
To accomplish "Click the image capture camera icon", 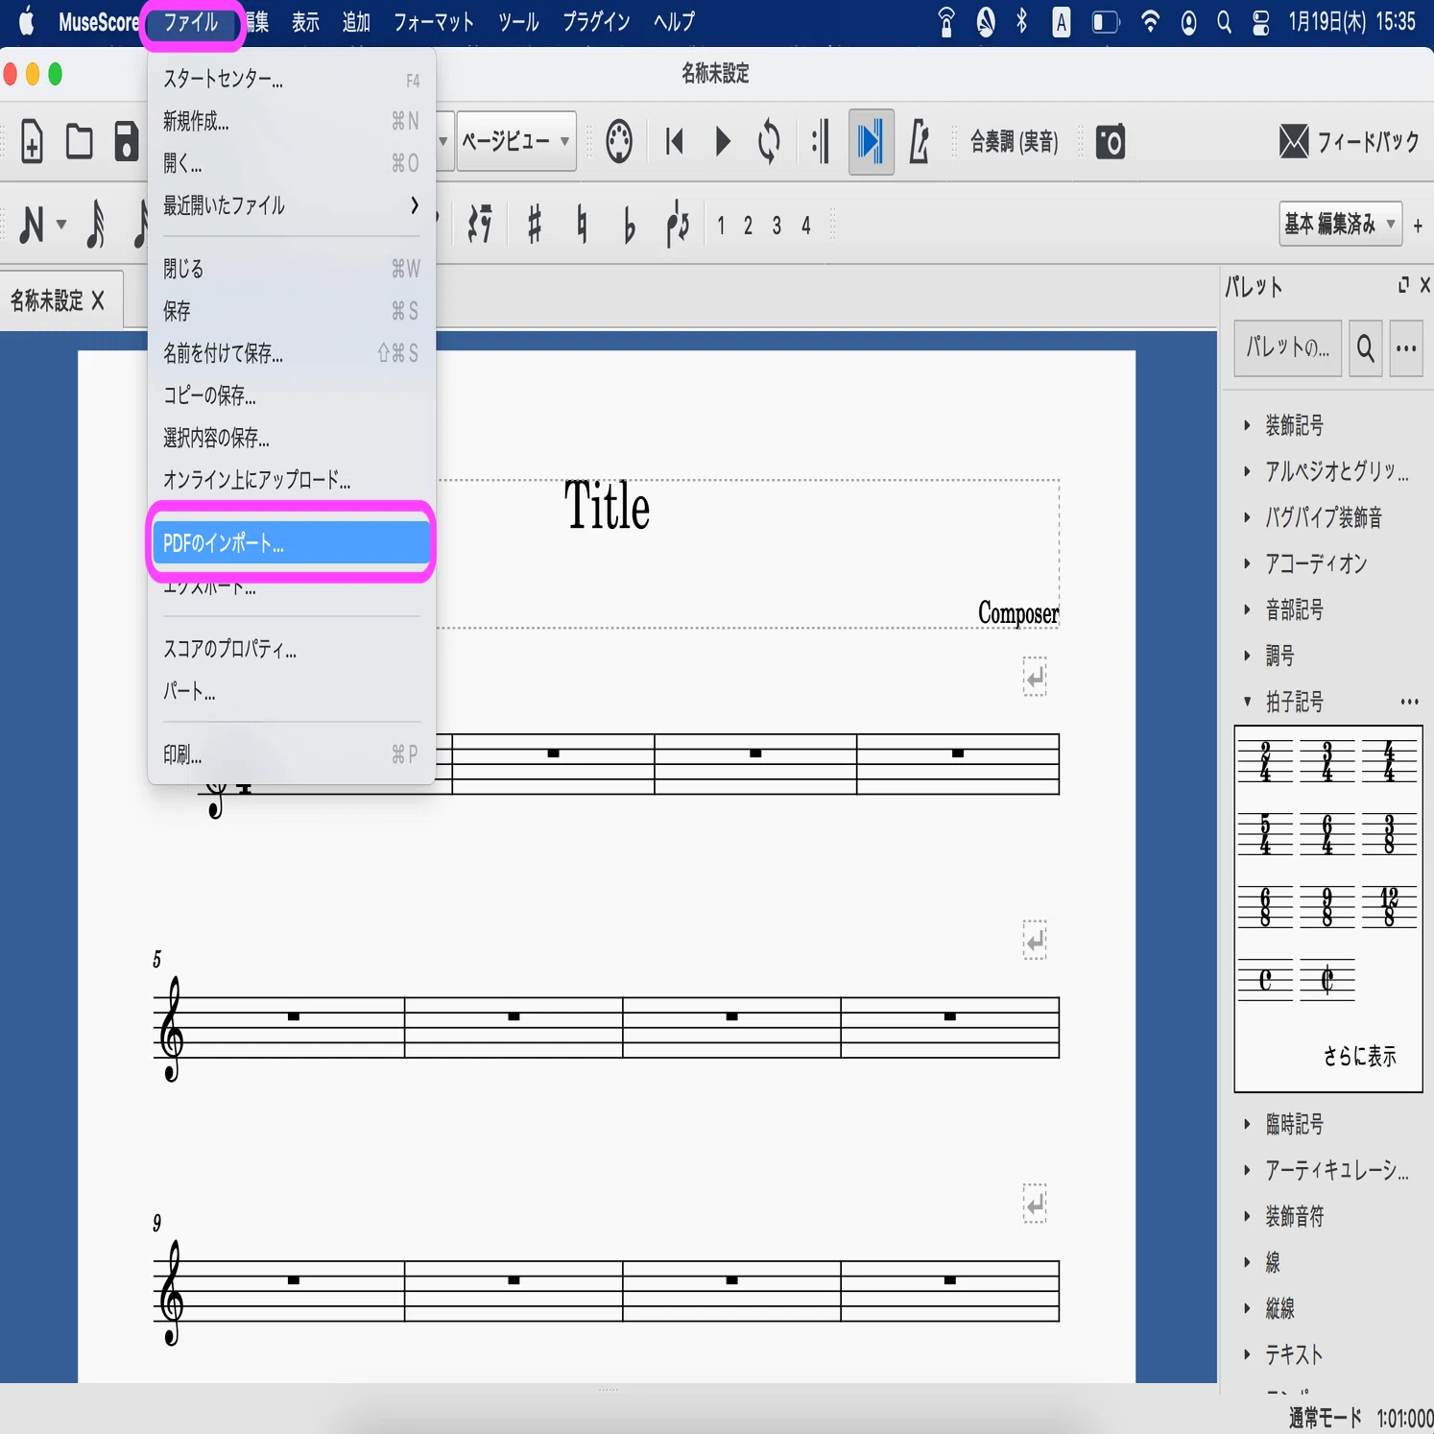I will pyautogui.click(x=1111, y=142).
